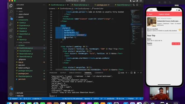
Task: Collapse the screens folder
Action: pos(21,45)
